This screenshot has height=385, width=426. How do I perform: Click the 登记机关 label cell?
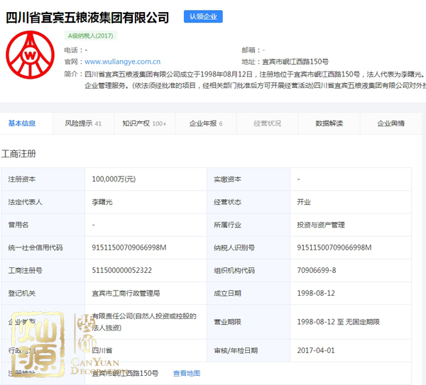pos(43,293)
